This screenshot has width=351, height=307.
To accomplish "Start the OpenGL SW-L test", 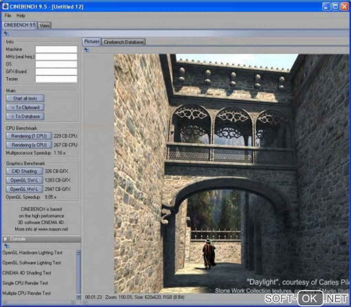I will 24,180.
